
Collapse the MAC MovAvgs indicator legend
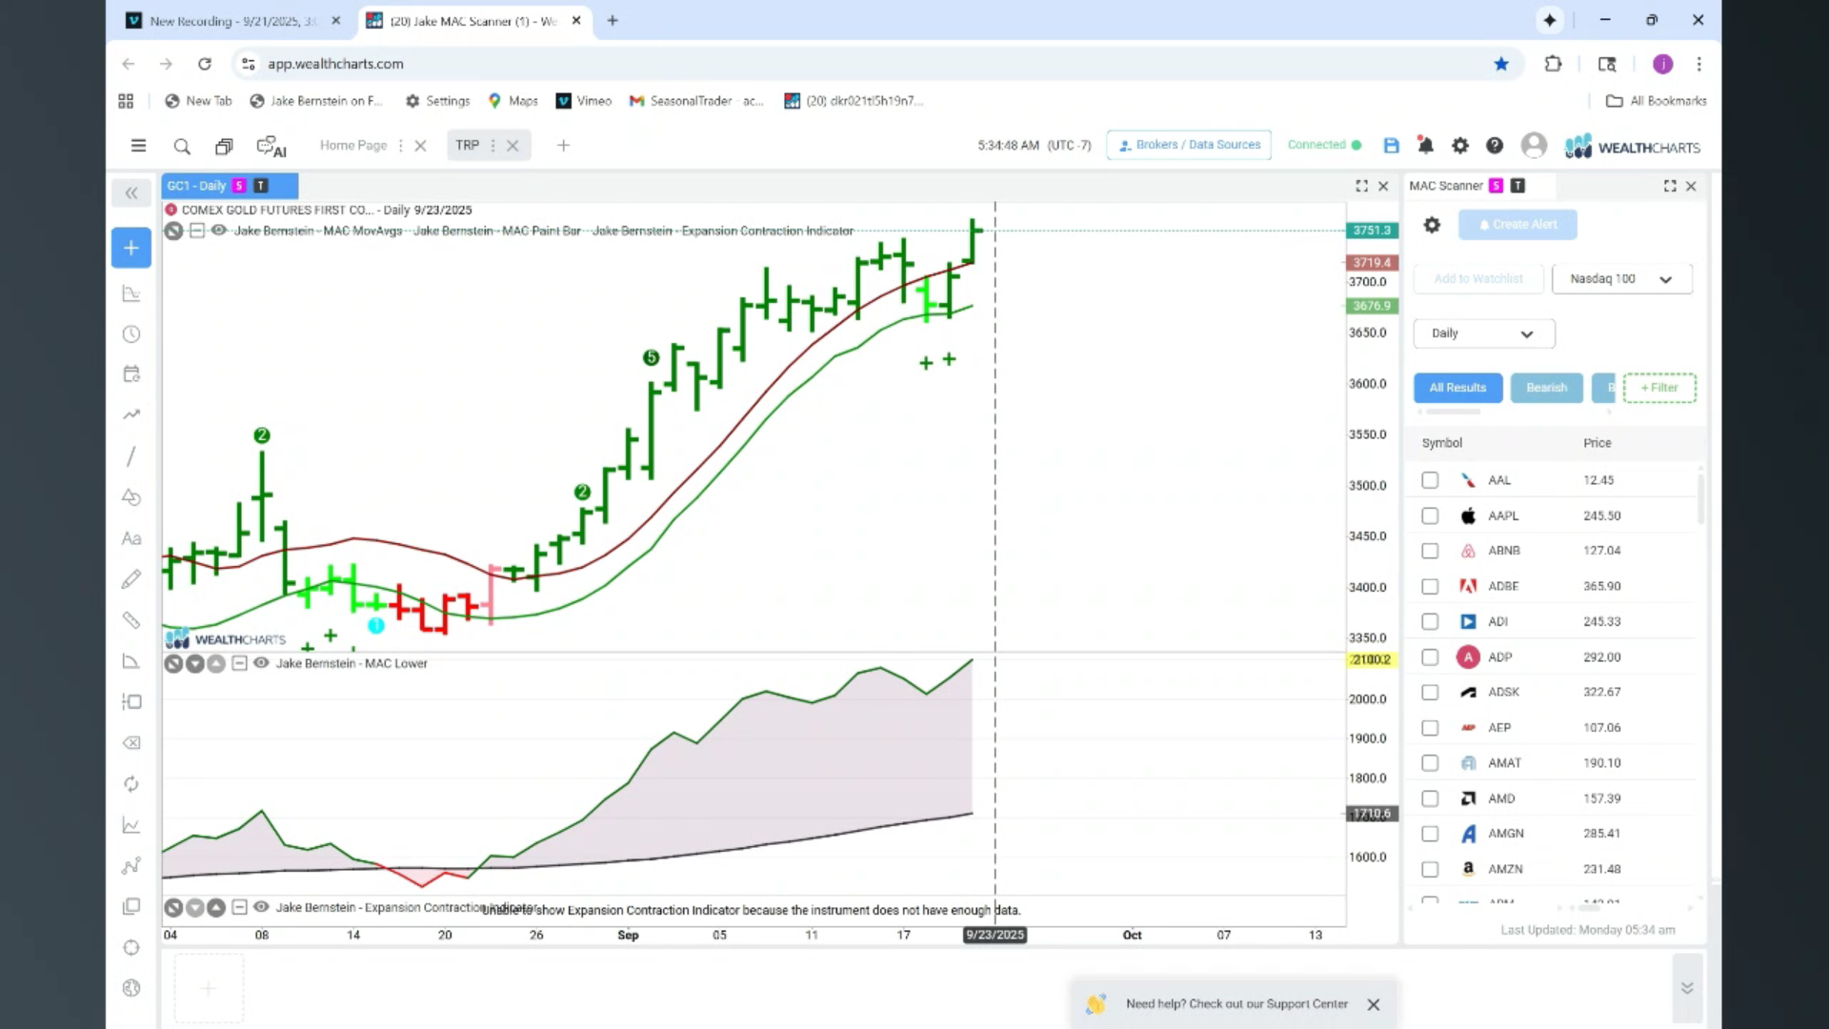pos(196,231)
